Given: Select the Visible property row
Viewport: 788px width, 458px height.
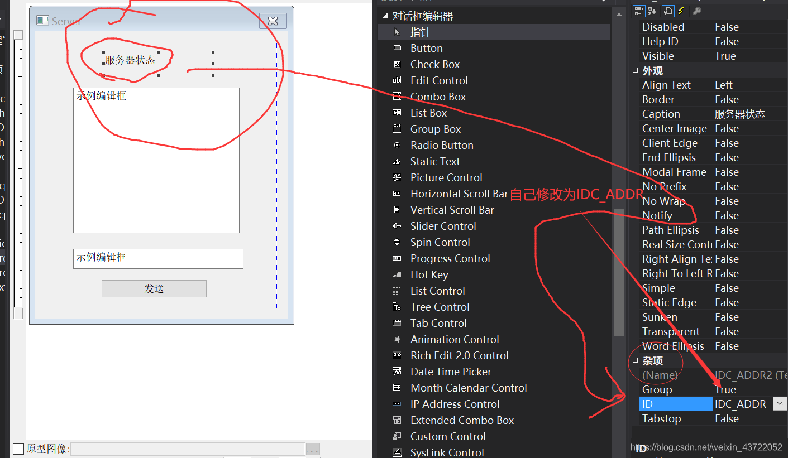Looking at the screenshot, I should (x=714, y=56).
